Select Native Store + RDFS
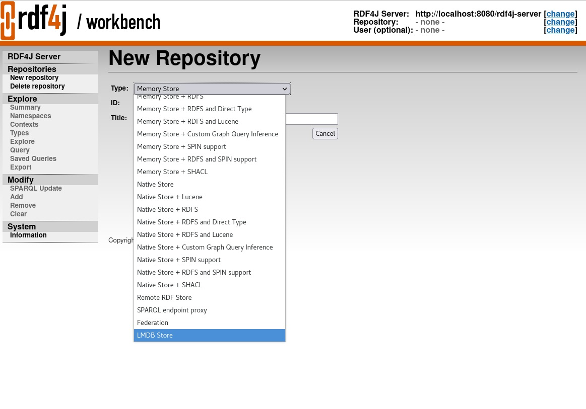Screen dimensions: 586x409 pyautogui.click(x=209, y=210)
